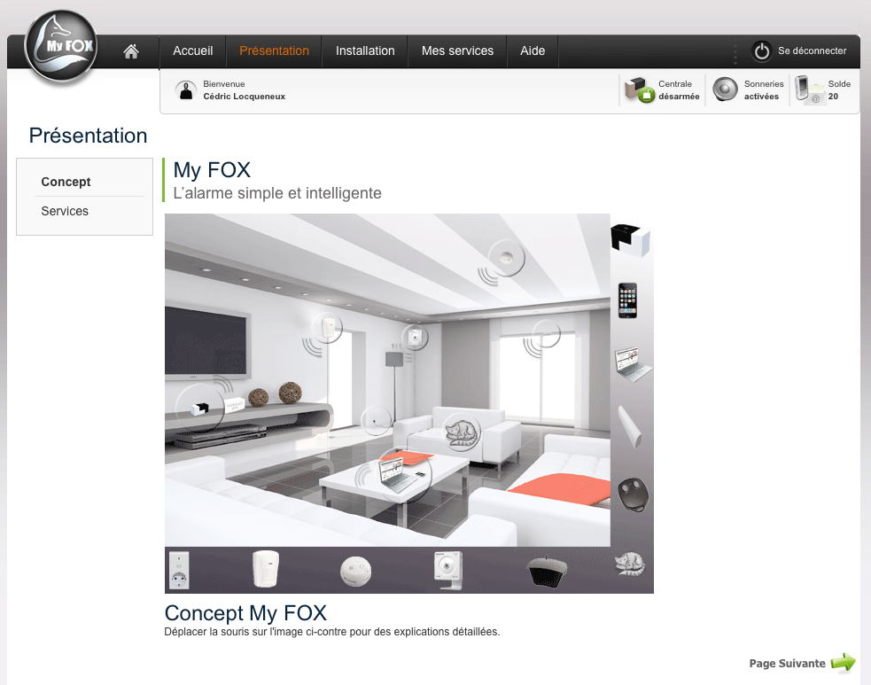Click the smoke detector icon in bottom strip
The height and width of the screenshot is (685, 871).
355,571
